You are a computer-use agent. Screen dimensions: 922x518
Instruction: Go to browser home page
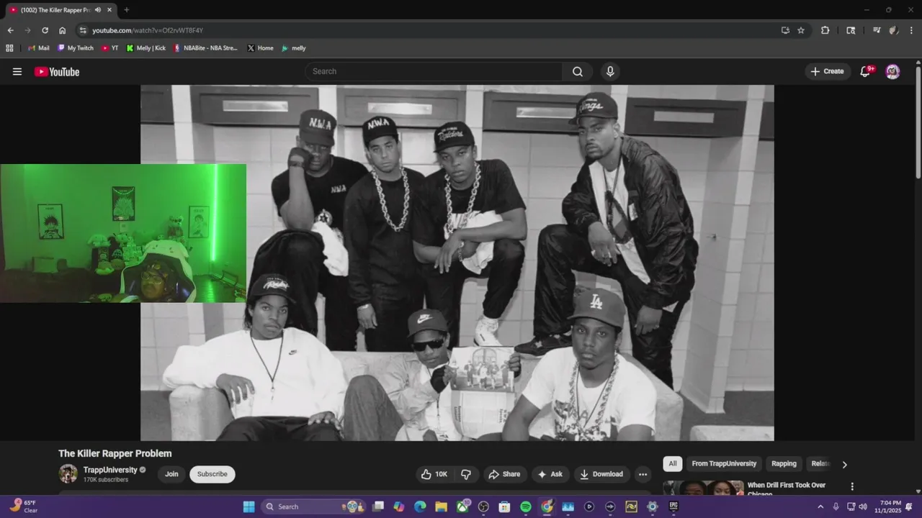[63, 30]
